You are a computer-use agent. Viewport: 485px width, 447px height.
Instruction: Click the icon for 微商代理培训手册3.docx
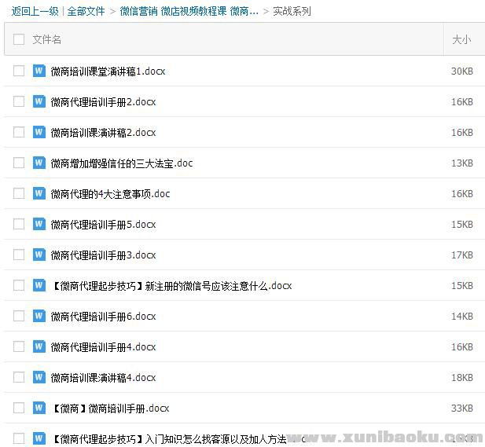39,255
